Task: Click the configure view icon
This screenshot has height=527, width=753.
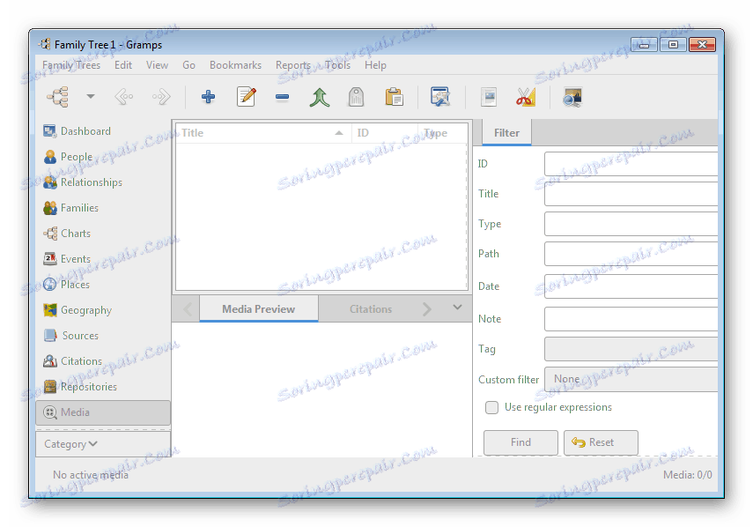Action: pos(440,97)
